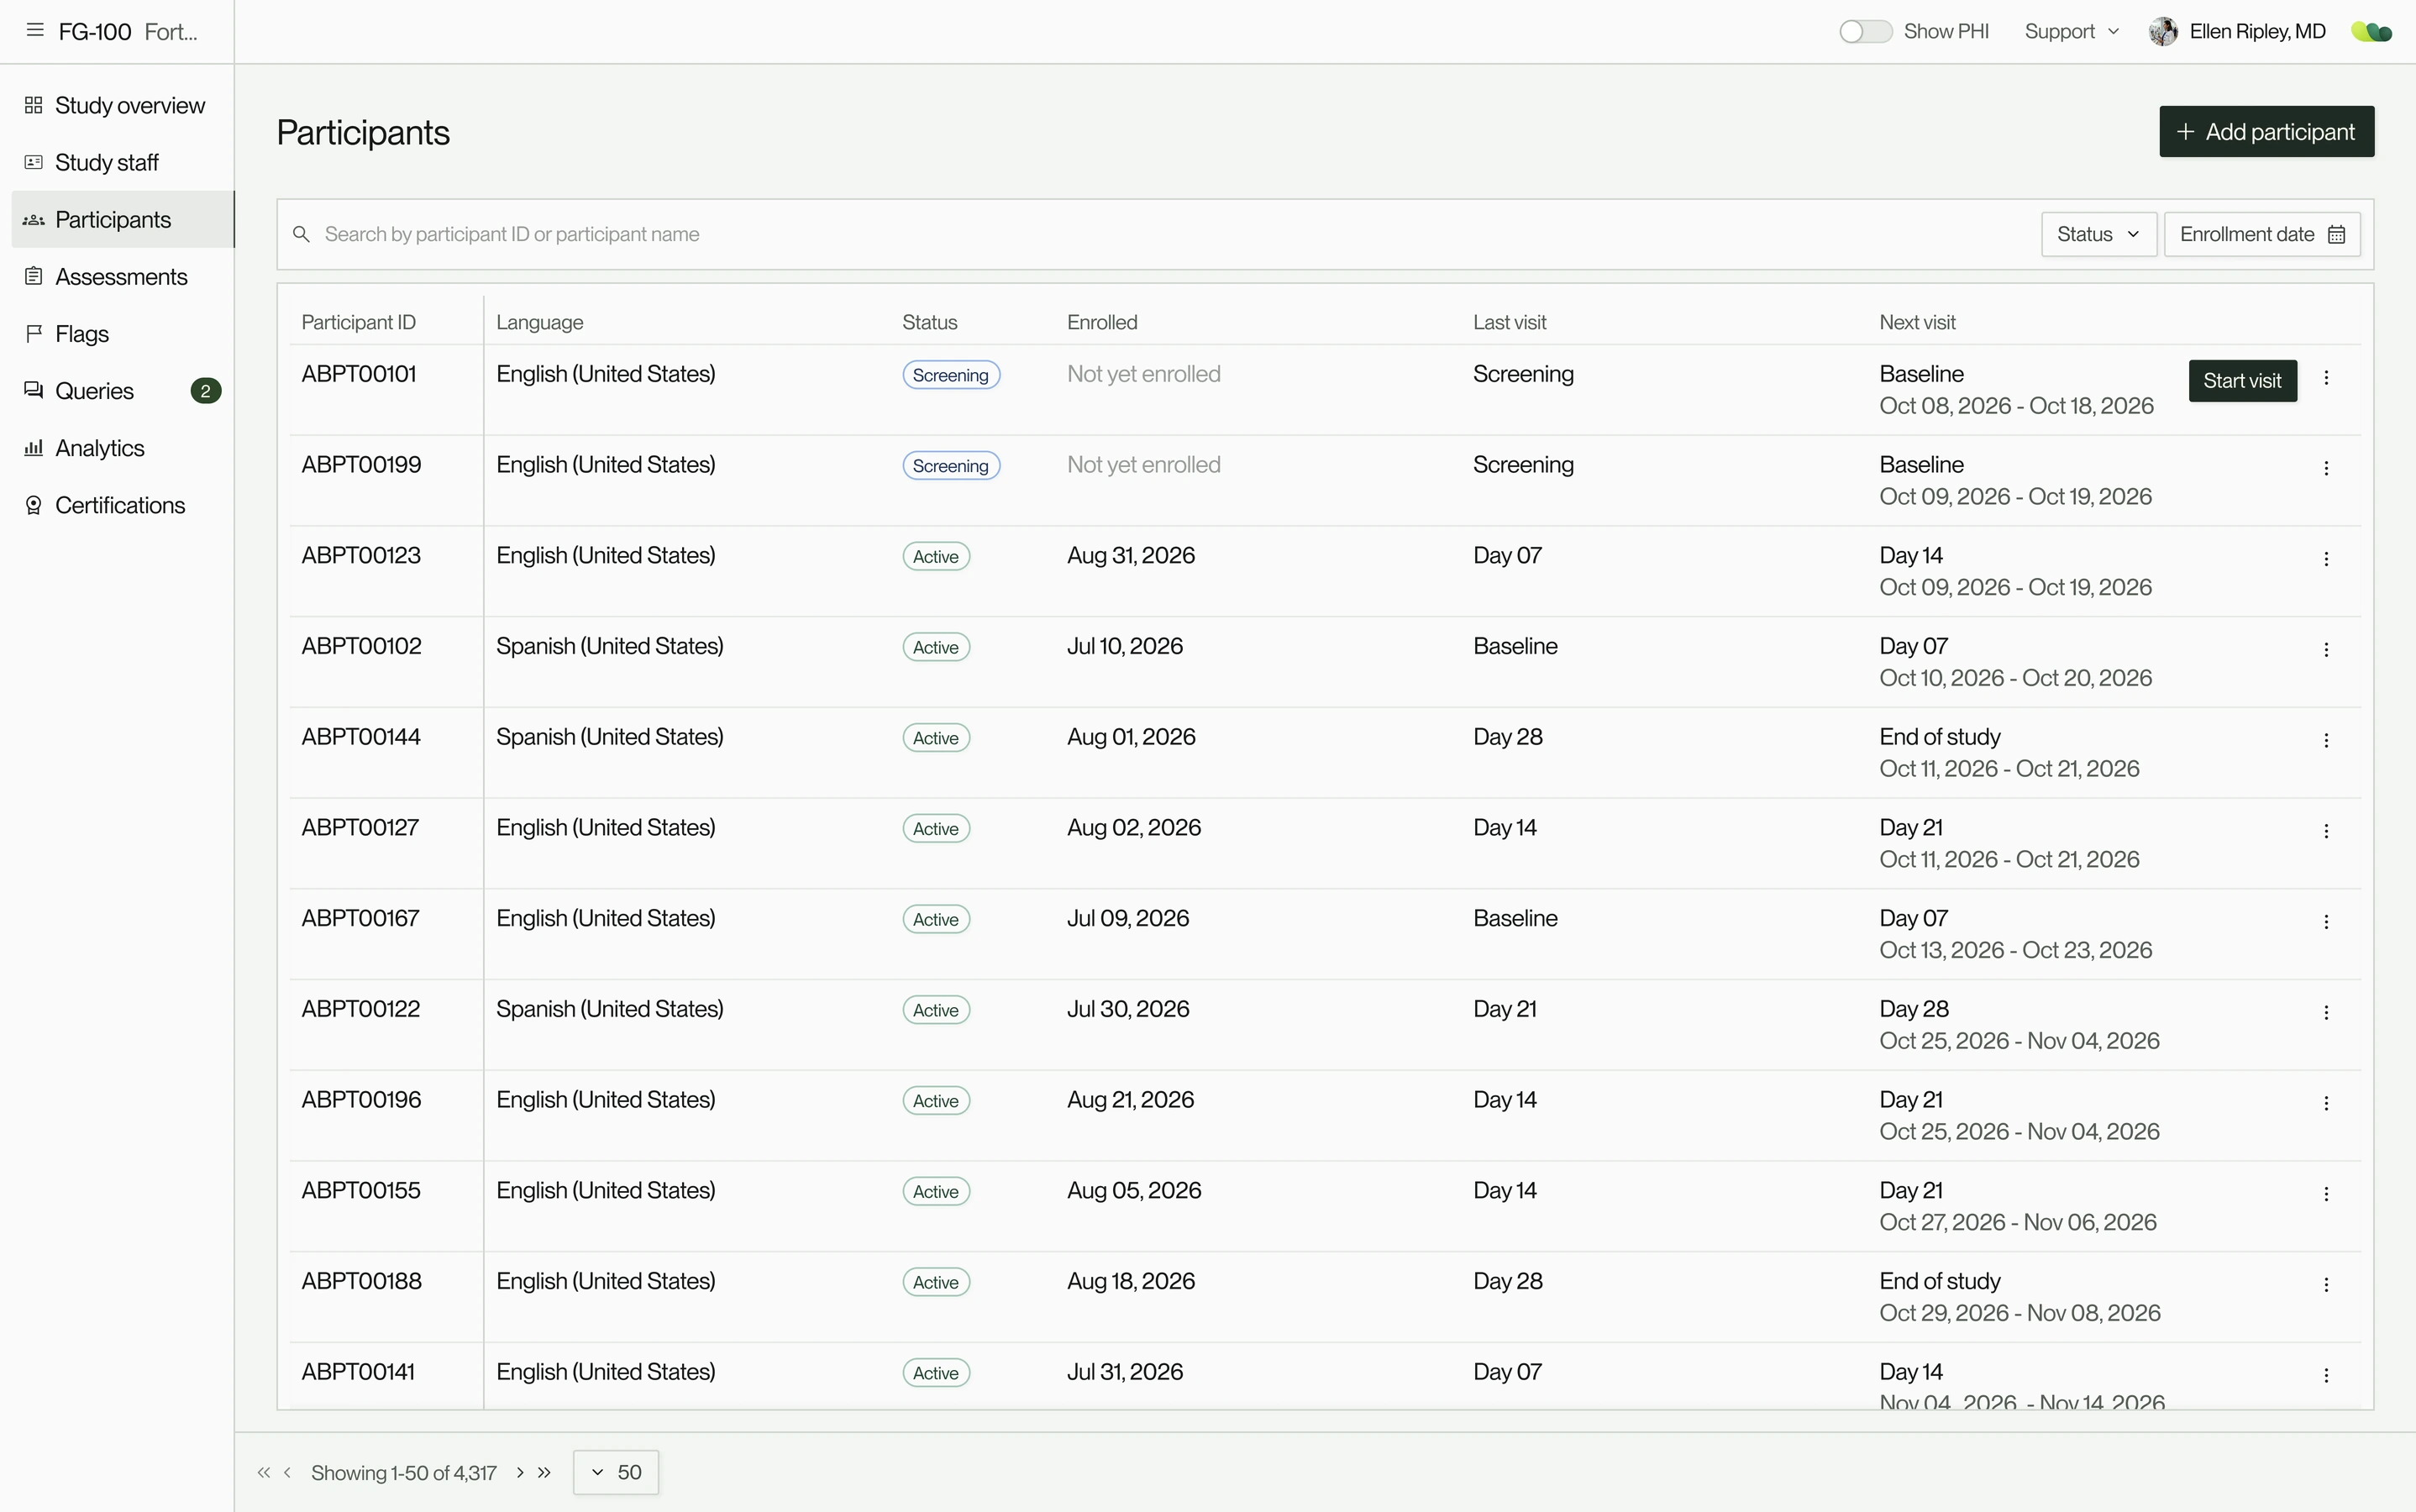Viewport: 2416px width, 1512px height.
Task: Open row actions menu for ABPT00123
Action: 2326,559
